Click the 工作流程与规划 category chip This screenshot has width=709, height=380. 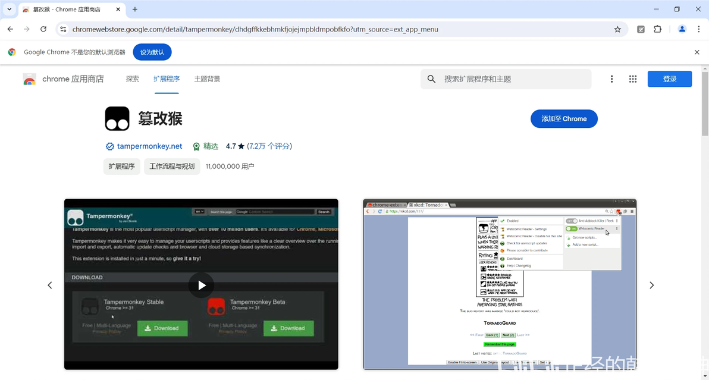coord(172,167)
